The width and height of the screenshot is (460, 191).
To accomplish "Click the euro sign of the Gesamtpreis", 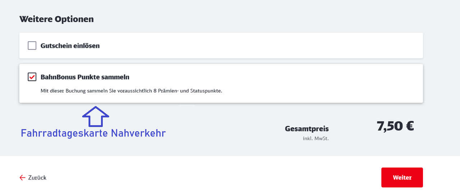I will coord(409,127).
